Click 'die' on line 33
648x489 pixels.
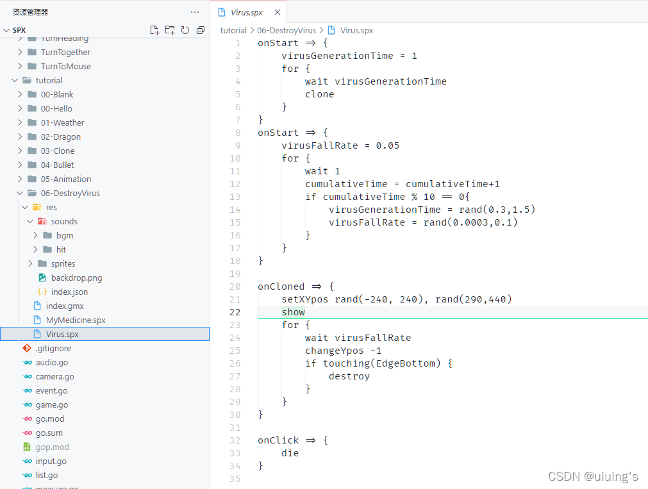pos(290,453)
